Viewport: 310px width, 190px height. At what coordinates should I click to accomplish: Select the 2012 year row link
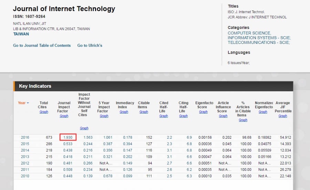click(25, 163)
